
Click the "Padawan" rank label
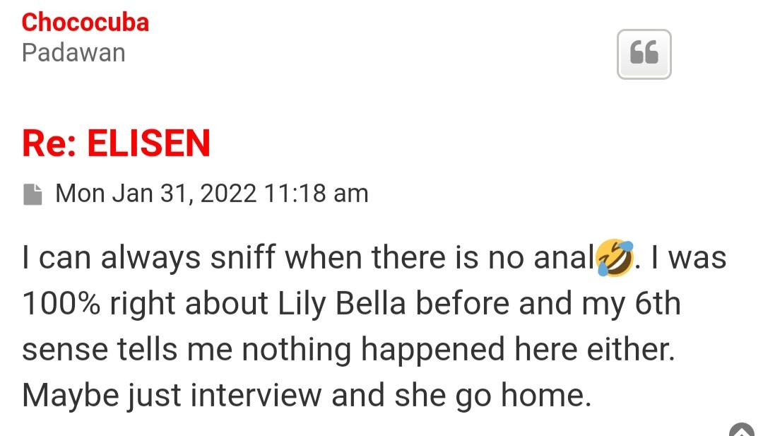pyautogui.click(x=73, y=53)
